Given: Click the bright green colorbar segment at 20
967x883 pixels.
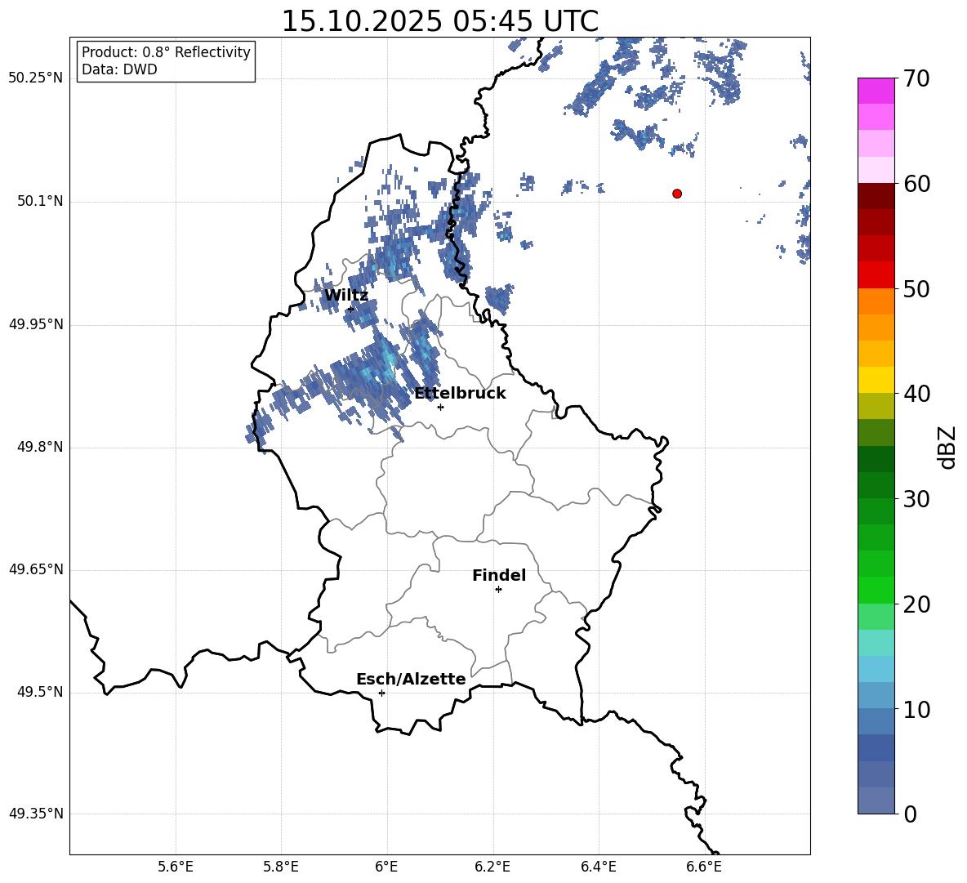Looking at the screenshot, I should [x=876, y=590].
